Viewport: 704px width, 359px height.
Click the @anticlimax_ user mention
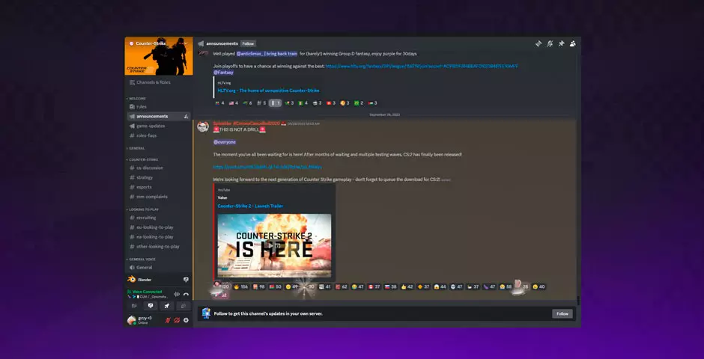(x=267, y=54)
